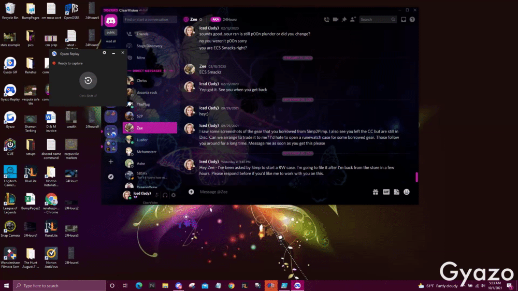Open Nitro page in sidebar
The width and height of the screenshot is (518, 291).
pyautogui.click(x=150, y=58)
